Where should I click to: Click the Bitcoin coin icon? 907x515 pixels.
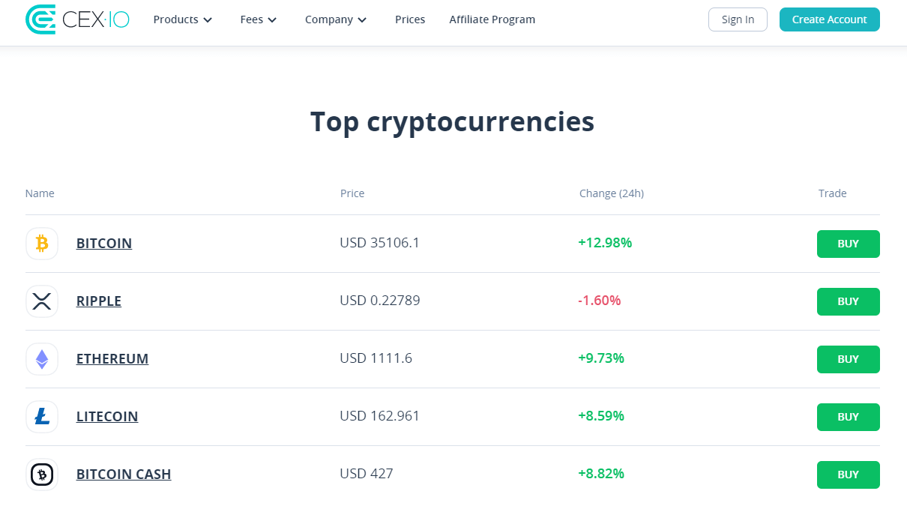[x=42, y=244]
